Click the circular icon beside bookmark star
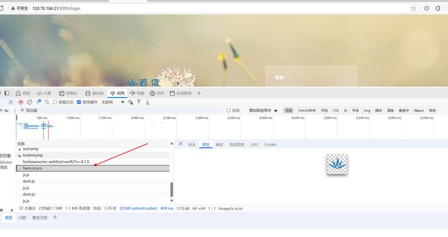Viewport: 448px width, 237px height. point(427,9)
